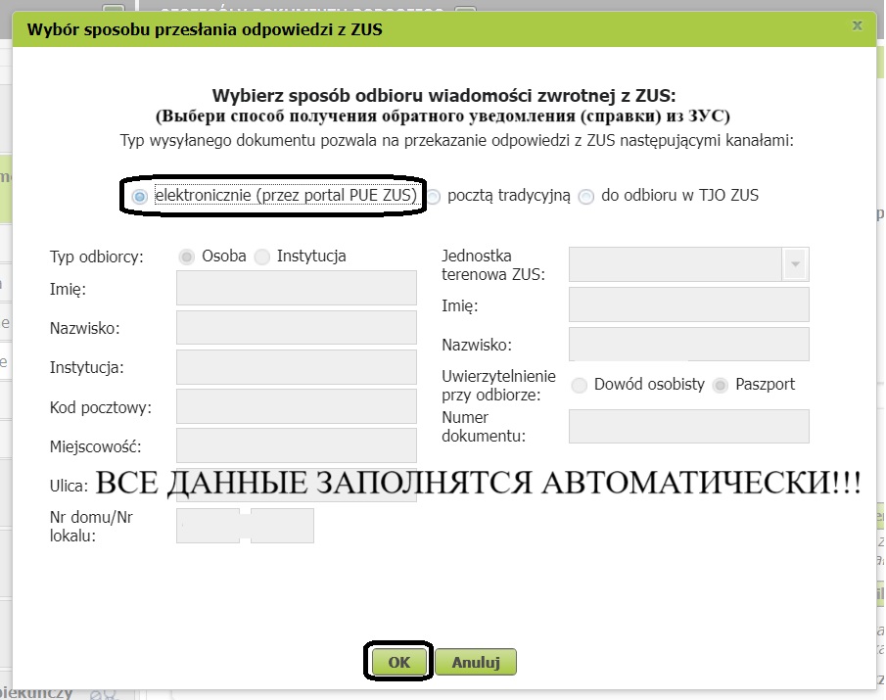Focus the Instytucja text field
The width and height of the screenshot is (886, 700).
point(297,367)
